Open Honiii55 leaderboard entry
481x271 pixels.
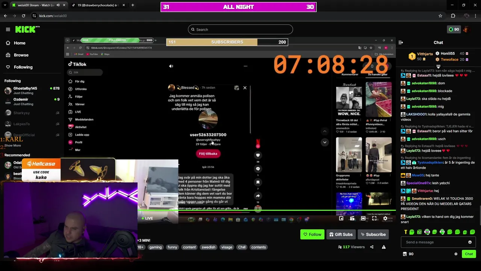pos(452,54)
